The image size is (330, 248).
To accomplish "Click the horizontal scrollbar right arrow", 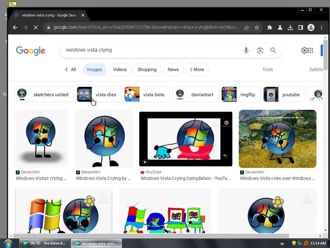I will coord(320,235).
